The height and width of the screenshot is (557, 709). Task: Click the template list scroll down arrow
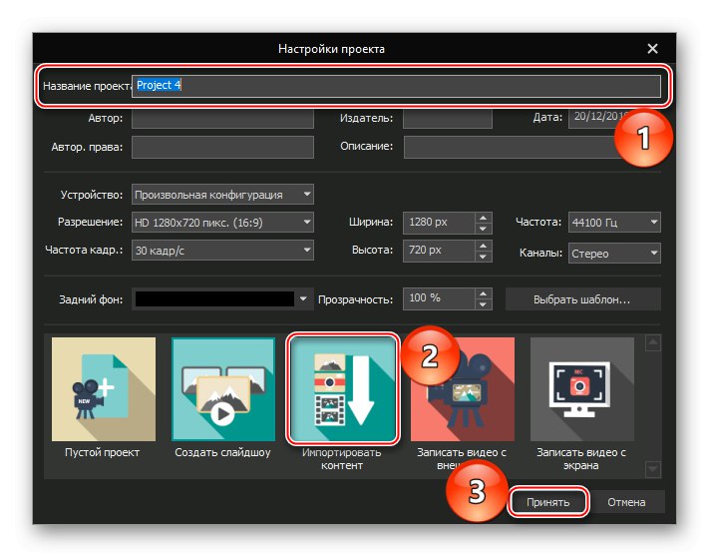coord(652,469)
